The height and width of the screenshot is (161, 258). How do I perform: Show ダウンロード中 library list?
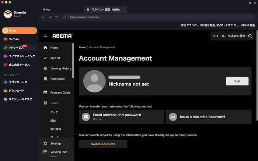(x=20, y=82)
